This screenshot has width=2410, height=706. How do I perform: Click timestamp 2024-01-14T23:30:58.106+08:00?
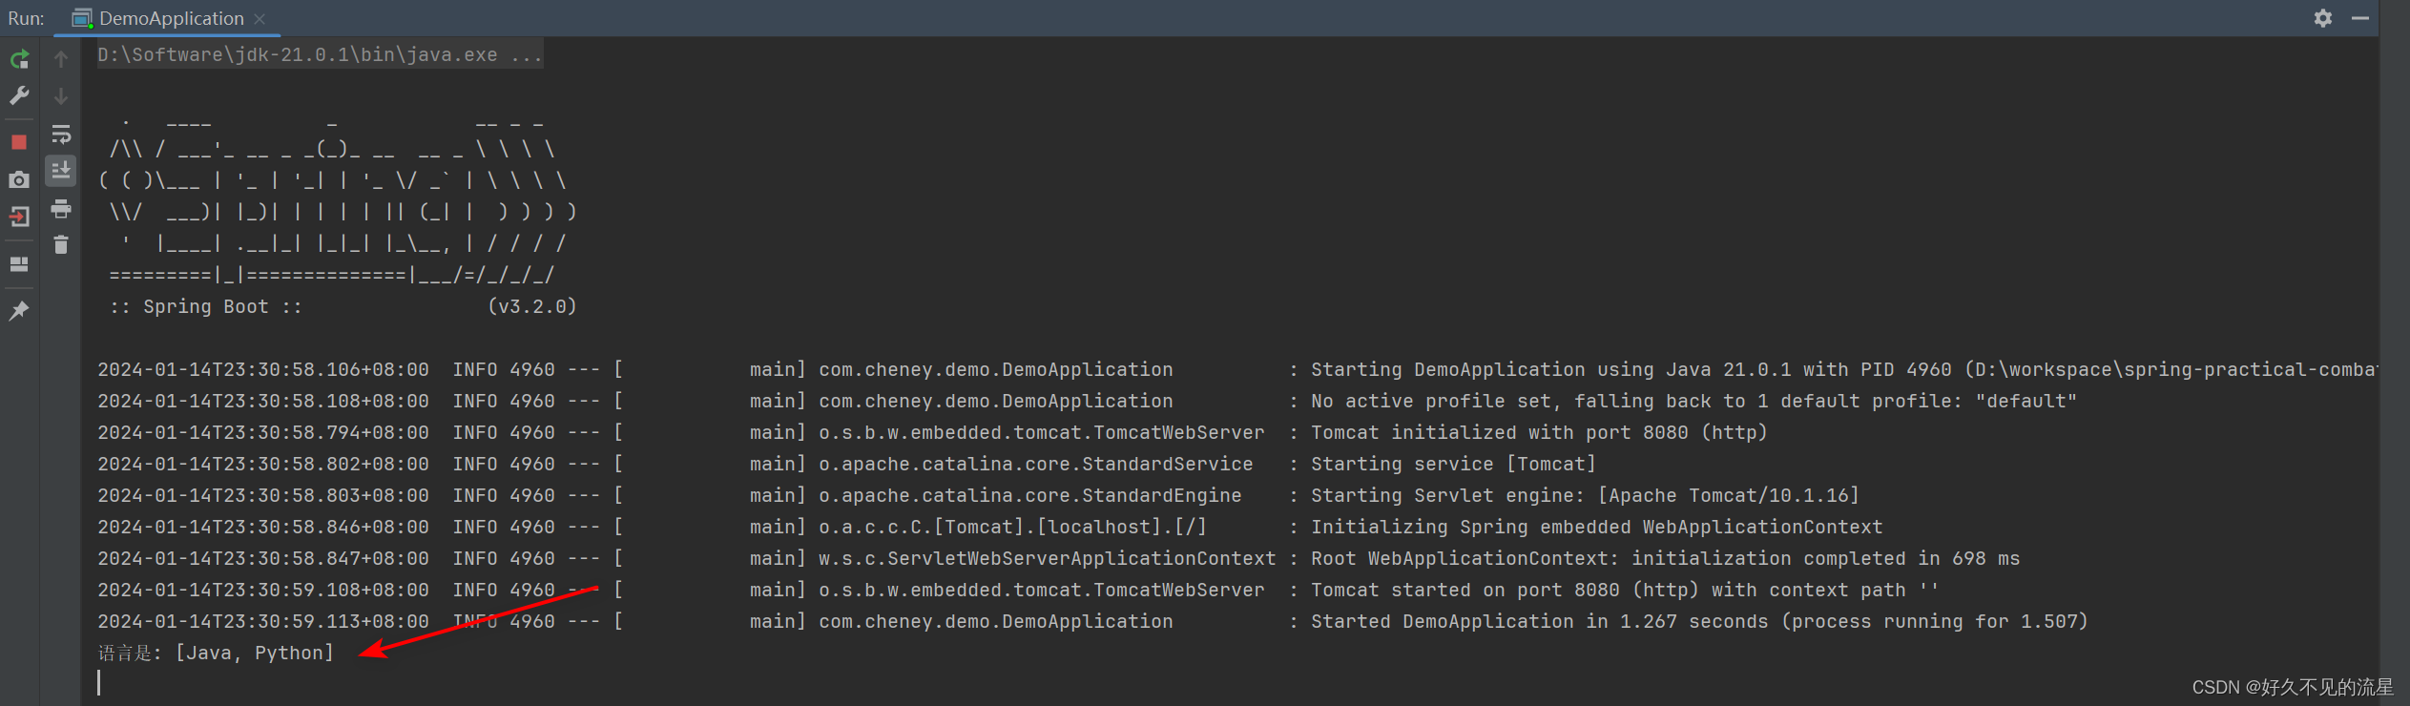pyautogui.click(x=263, y=369)
